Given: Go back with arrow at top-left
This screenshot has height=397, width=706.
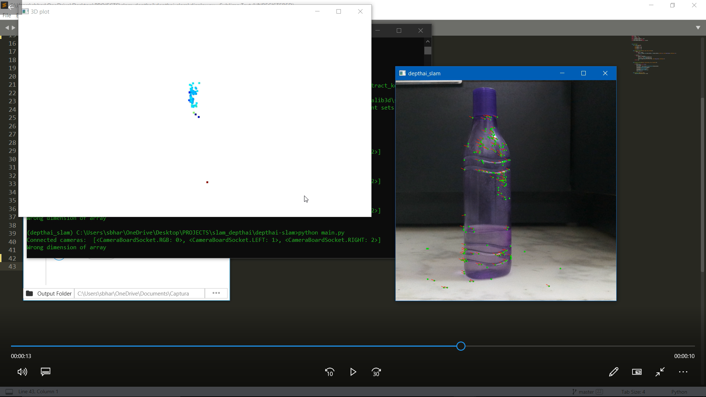Looking at the screenshot, I should pyautogui.click(x=11, y=7).
